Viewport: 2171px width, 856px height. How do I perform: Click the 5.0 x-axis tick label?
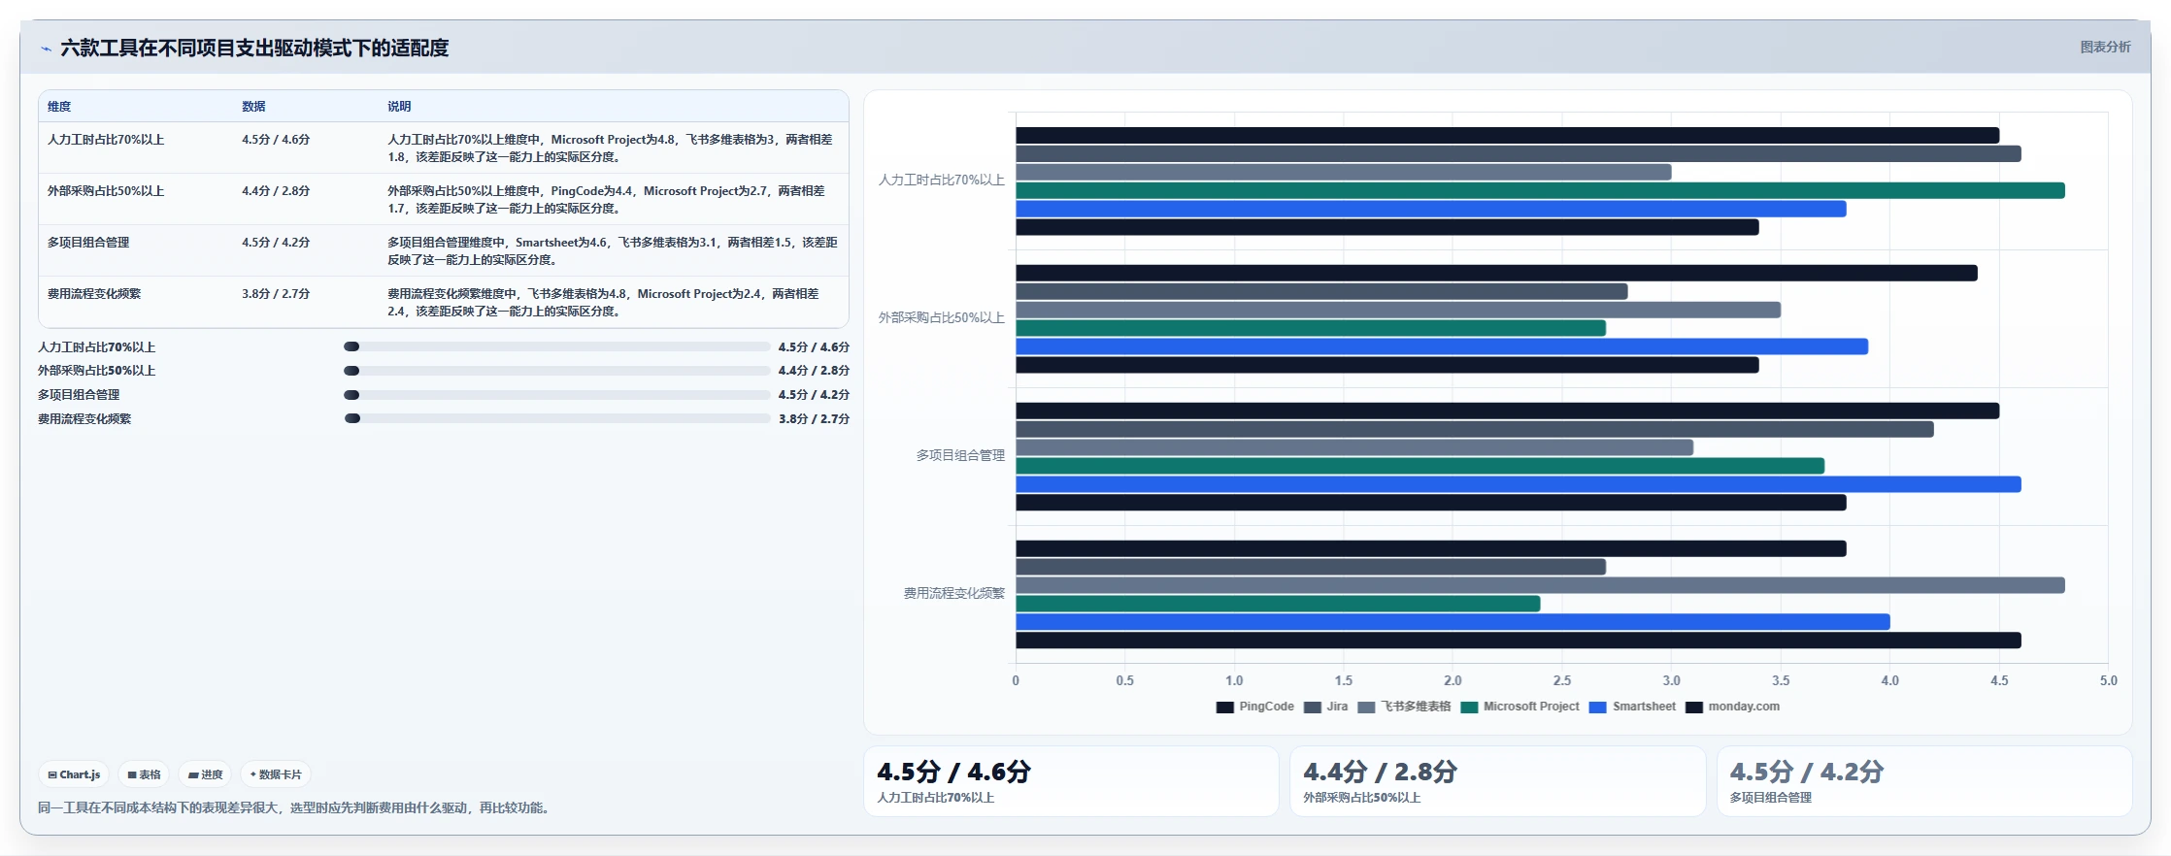(2108, 681)
